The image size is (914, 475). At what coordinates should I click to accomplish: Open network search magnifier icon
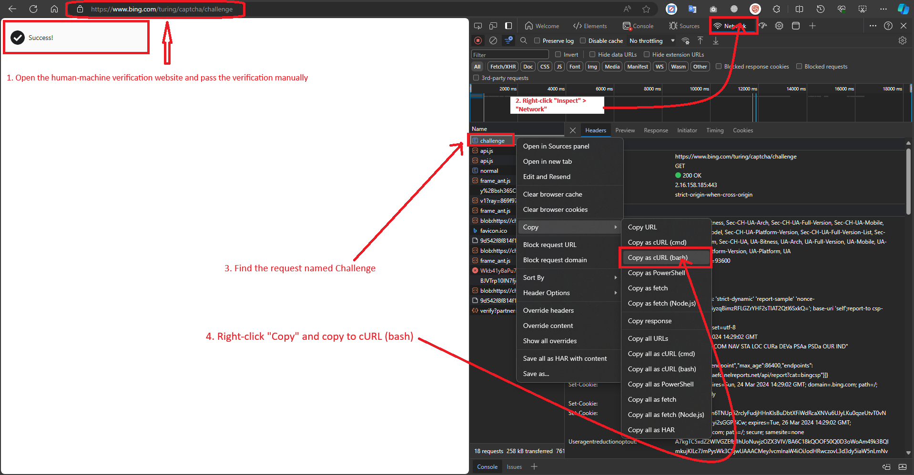pyautogui.click(x=524, y=40)
